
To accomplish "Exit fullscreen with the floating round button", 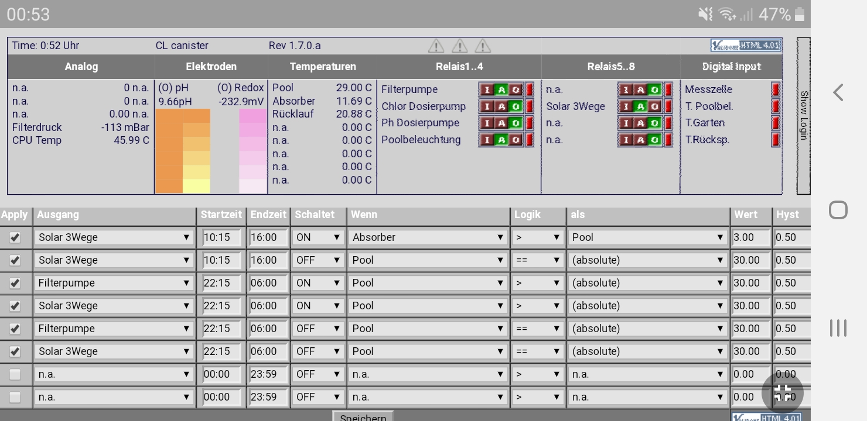I will (782, 394).
